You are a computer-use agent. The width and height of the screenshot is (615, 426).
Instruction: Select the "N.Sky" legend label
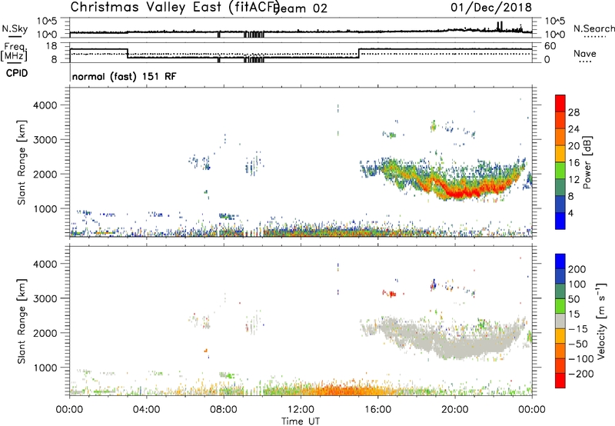(15, 29)
